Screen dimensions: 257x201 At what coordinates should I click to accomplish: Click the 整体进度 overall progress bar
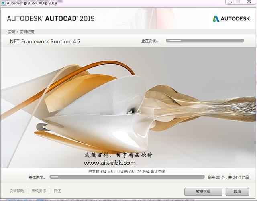pyautogui.click(x=127, y=177)
